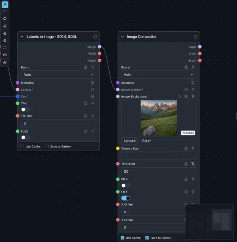This screenshot has height=242, width=237.
Task: Click Width output handle of Latents to Image
Action: point(99,54)
